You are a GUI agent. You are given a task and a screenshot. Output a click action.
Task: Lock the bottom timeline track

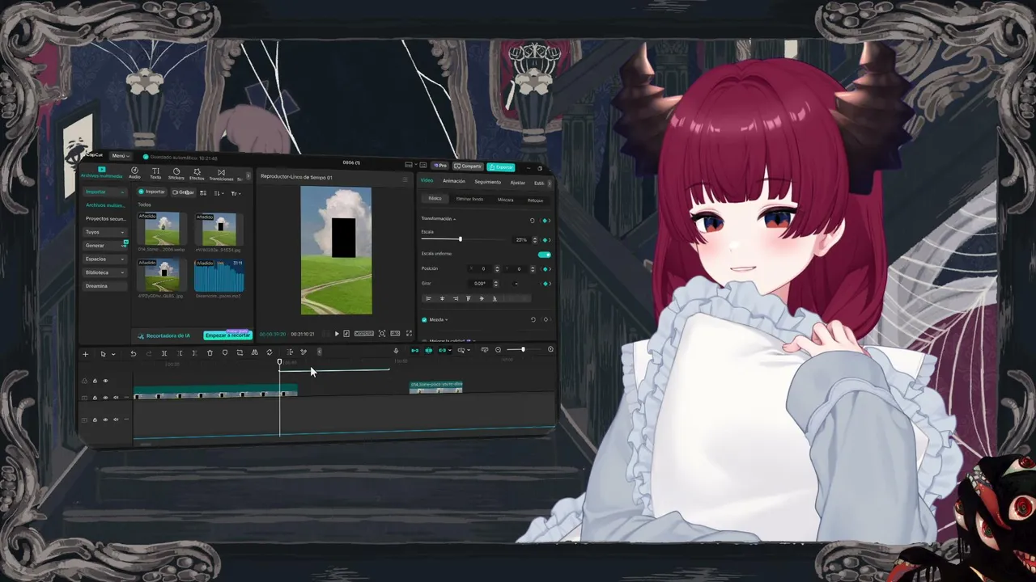(95, 420)
